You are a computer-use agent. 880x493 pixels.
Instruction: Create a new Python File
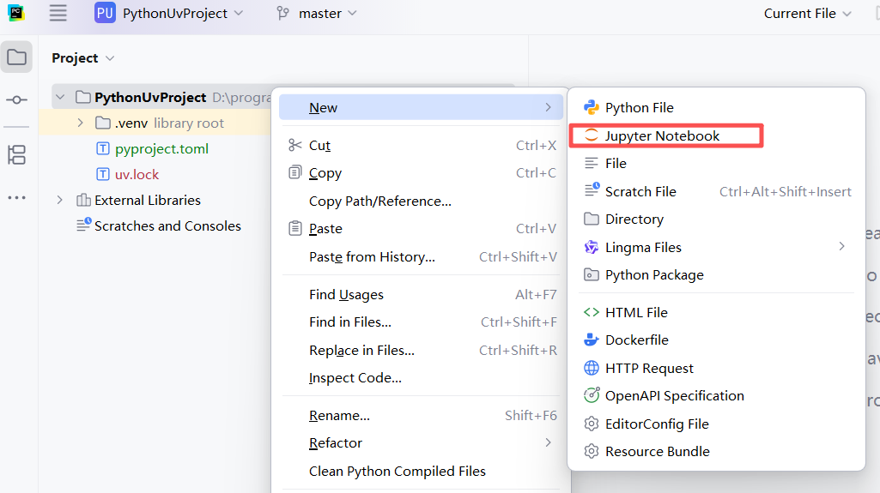(716, 107)
